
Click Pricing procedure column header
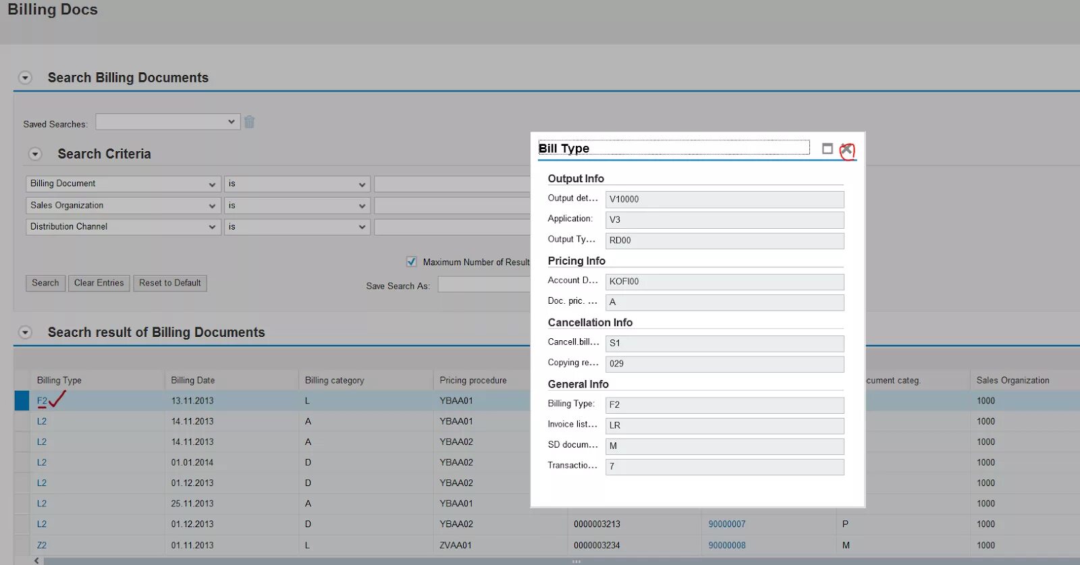pyautogui.click(x=473, y=381)
